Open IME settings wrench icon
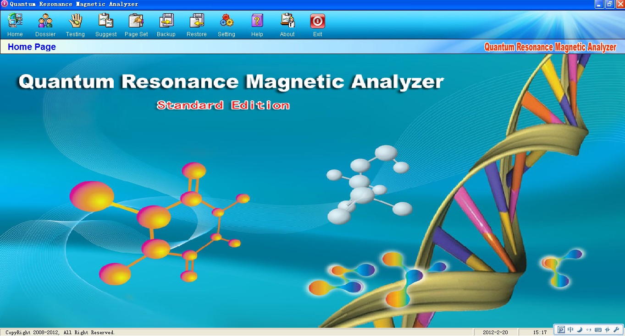This screenshot has height=336, width=625. click(x=616, y=330)
